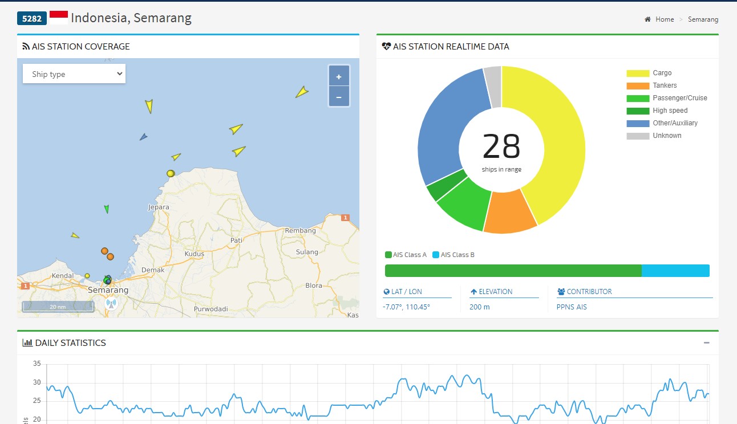Toggle Cargo in the chart legend
Image resolution: width=737 pixels, height=424 pixels.
click(662, 73)
